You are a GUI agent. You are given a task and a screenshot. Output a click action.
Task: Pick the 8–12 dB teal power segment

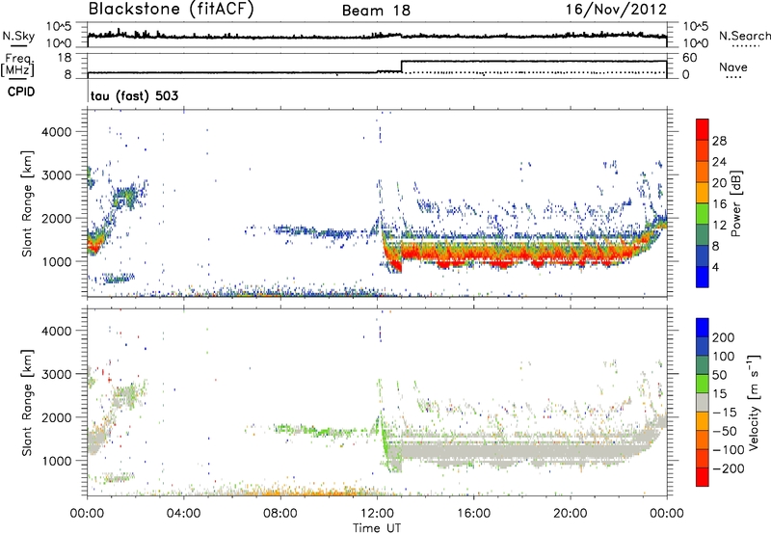coord(703,234)
